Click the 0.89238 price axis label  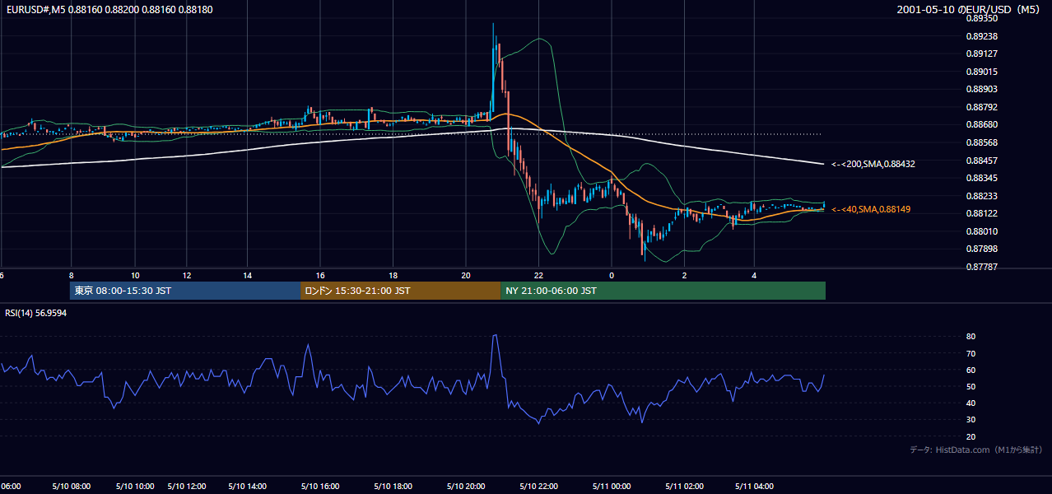[x=981, y=36]
